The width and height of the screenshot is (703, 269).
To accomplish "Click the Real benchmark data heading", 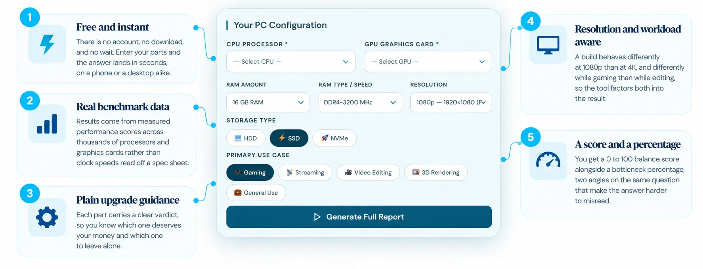I will click(123, 107).
